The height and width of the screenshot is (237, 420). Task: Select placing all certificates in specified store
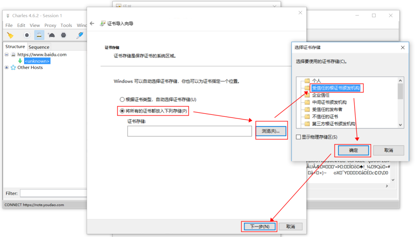click(x=122, y=111)
